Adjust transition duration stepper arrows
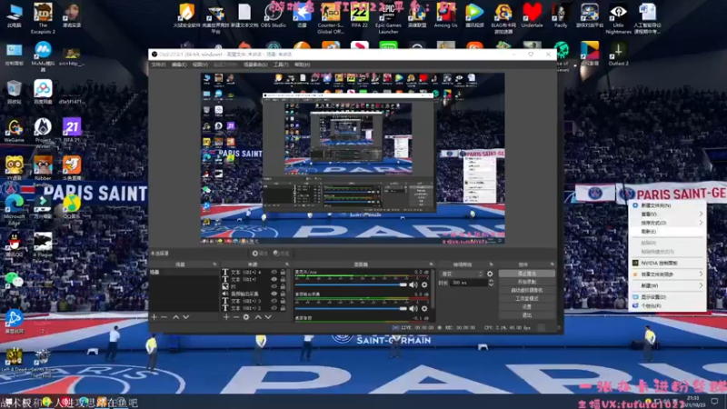 pos(491,283)
